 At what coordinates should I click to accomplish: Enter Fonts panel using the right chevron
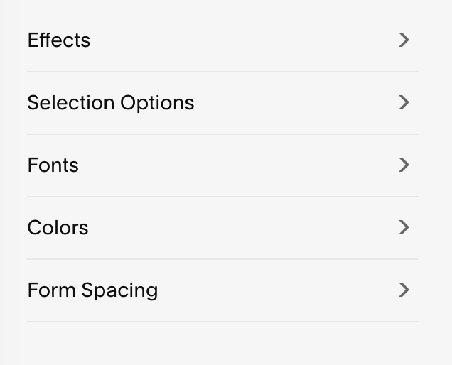coord(404,165)
